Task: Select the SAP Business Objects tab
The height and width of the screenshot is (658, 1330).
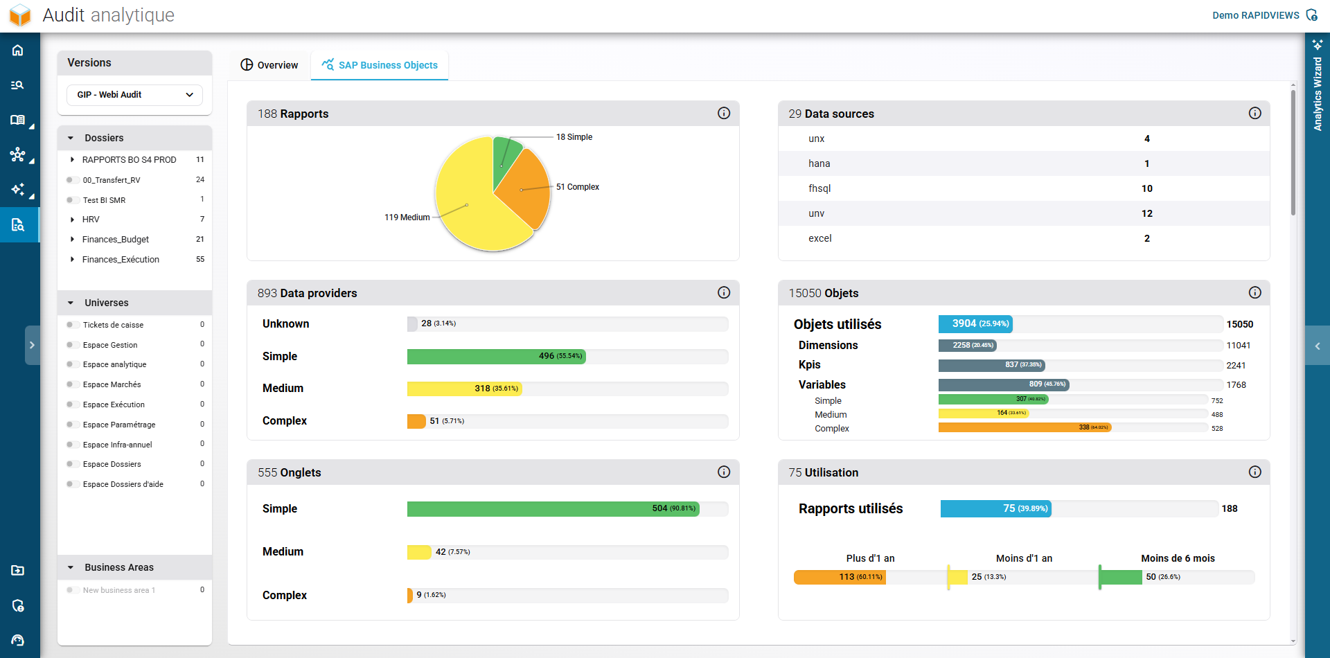Action: (380, 64)
